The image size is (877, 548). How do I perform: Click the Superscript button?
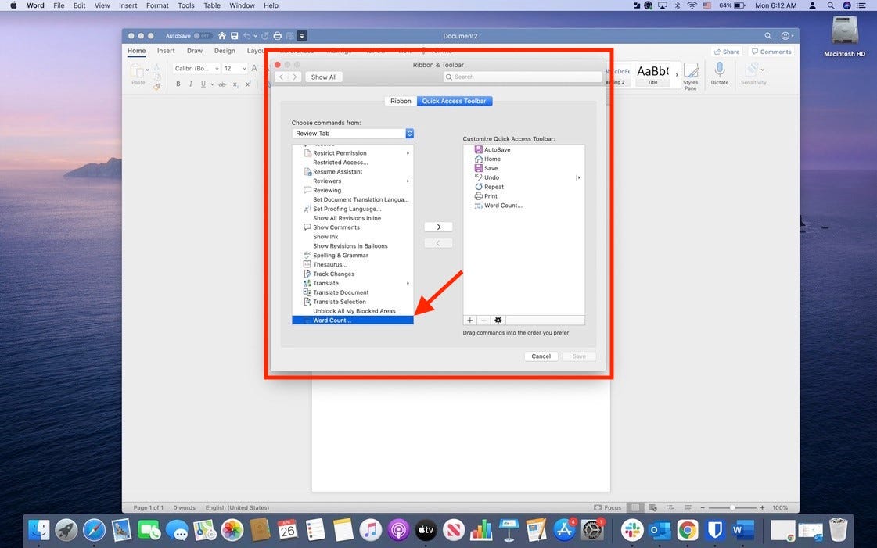coord(248,84)
